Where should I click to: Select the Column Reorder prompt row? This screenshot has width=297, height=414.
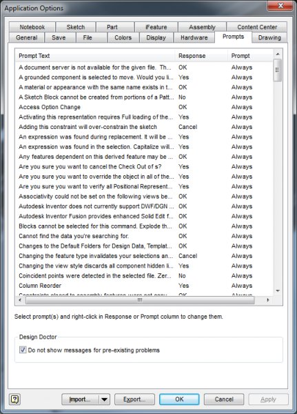(x=144, y=286)
